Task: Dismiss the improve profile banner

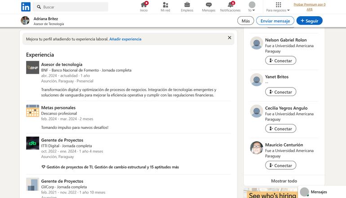Action: (x=230, y=38)
